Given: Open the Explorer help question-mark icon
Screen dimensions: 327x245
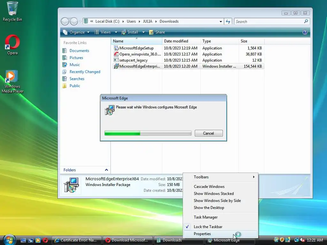Looking at the screenshot, I should [305, 32].
